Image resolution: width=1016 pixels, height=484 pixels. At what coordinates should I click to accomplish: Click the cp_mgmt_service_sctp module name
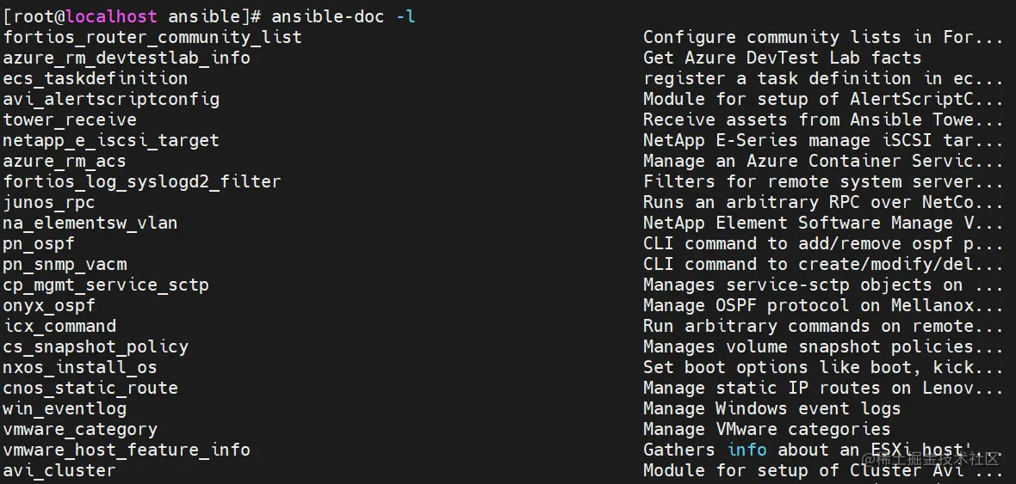(x=106, y=285)
